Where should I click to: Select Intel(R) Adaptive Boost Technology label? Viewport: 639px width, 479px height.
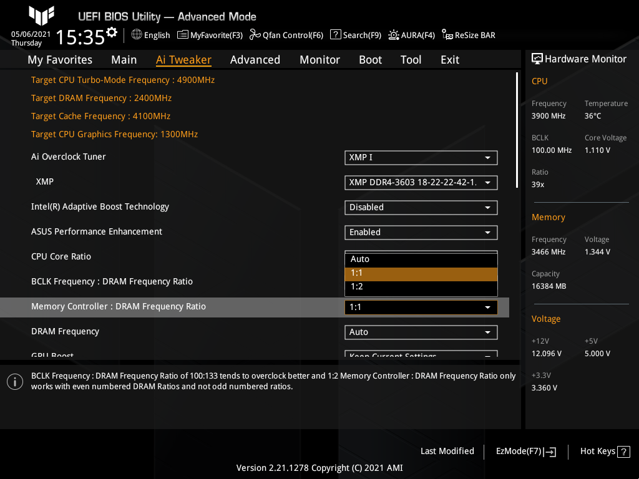pyautogui.click(x=100, y=207)
